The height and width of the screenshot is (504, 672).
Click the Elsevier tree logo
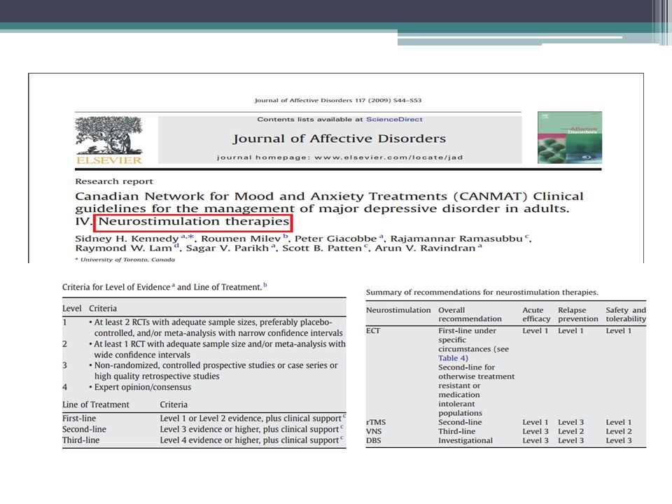(109, 140)
